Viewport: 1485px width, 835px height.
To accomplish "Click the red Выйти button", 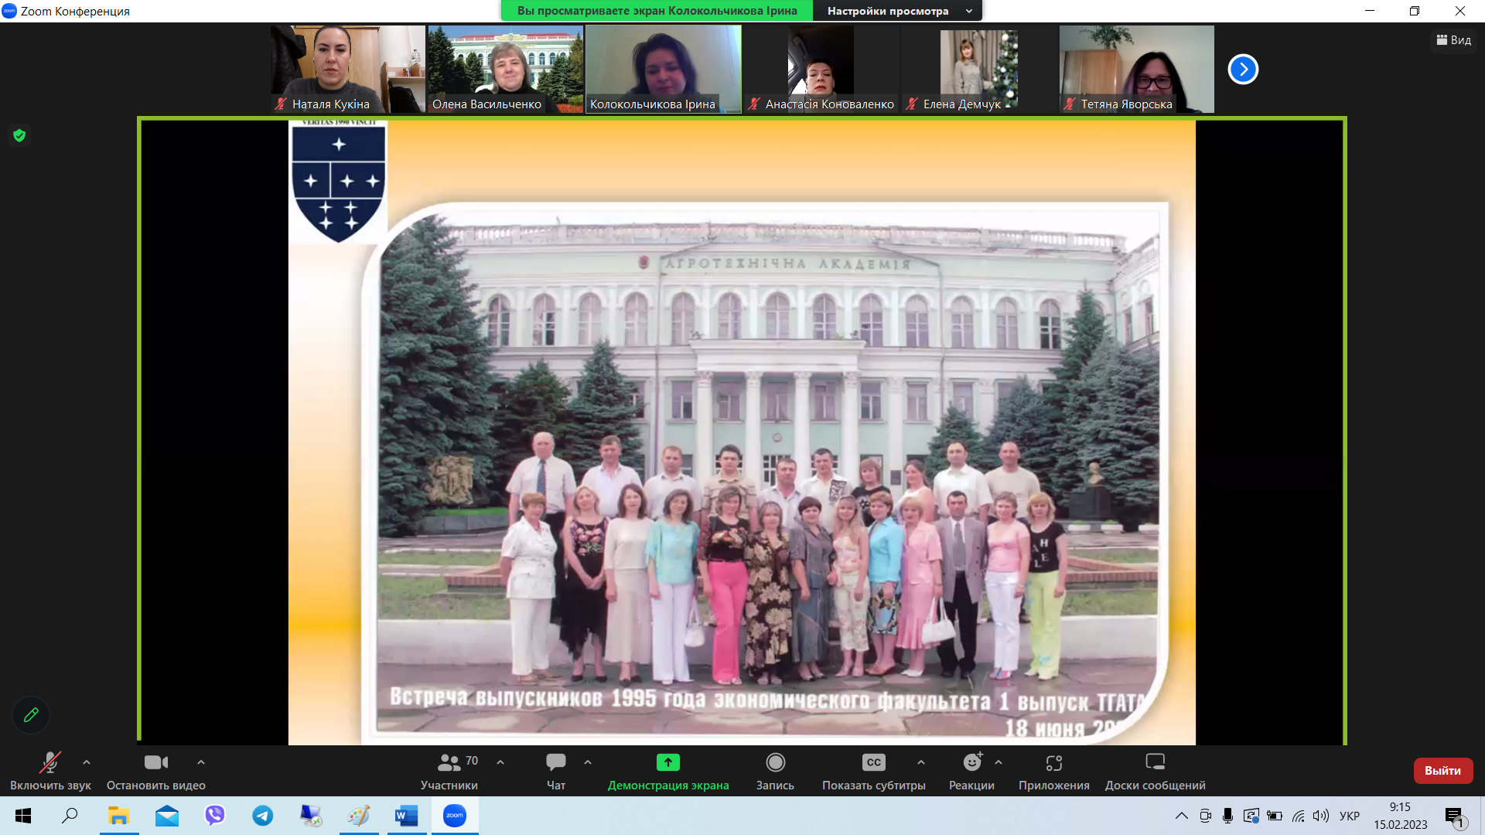I will coord(1442,771).
